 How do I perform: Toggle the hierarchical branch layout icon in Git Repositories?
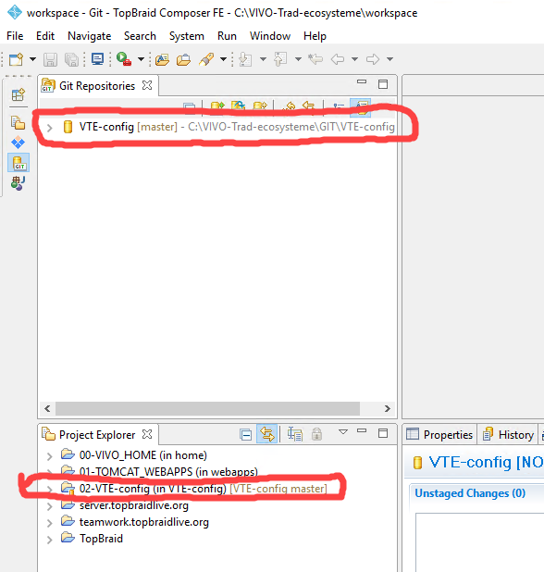coord(339,106)
